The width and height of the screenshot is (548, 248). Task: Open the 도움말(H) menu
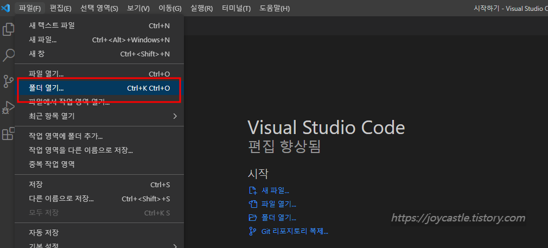(275, 8)
